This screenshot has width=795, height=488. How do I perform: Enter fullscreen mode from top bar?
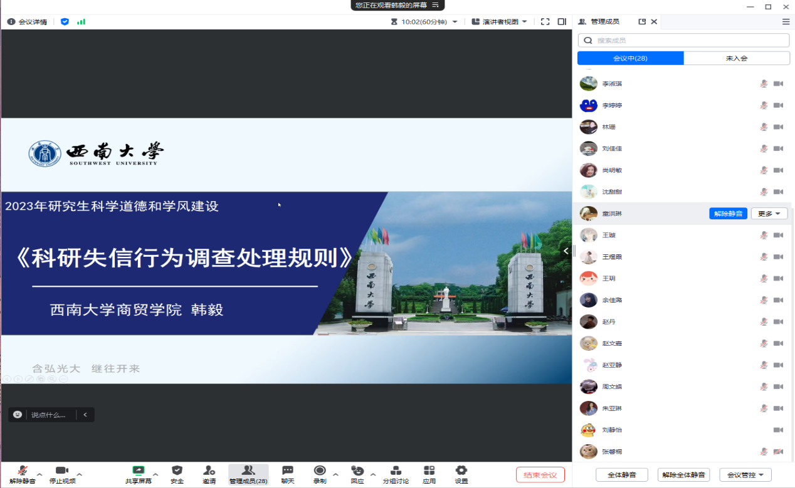(x=545, y=21)
